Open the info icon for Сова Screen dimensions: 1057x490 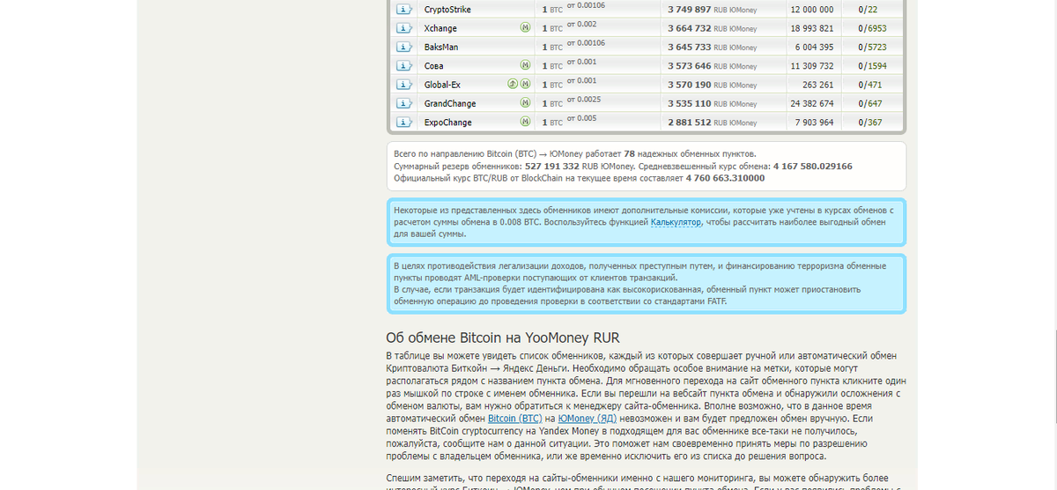click(403, 66)
